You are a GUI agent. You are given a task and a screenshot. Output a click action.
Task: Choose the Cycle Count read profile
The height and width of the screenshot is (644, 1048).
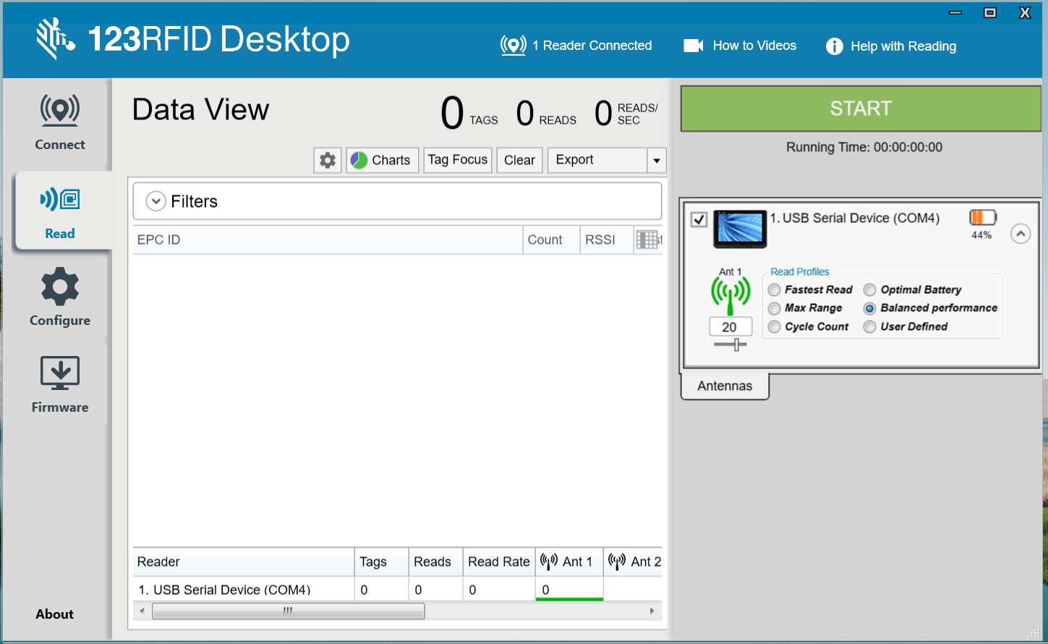[774, 327]
